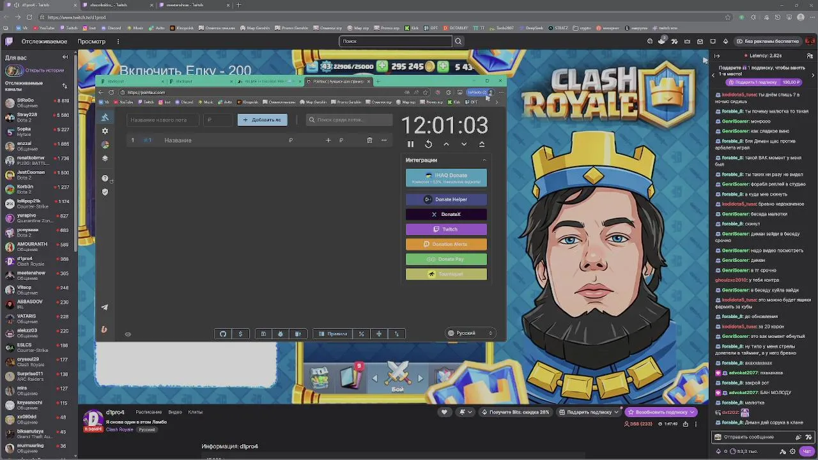Image resolution: width=818 pixels, height=460 pixels.
Task: Open the GitHub icon in Pointauc bottom bar
Action: point(223,333)
